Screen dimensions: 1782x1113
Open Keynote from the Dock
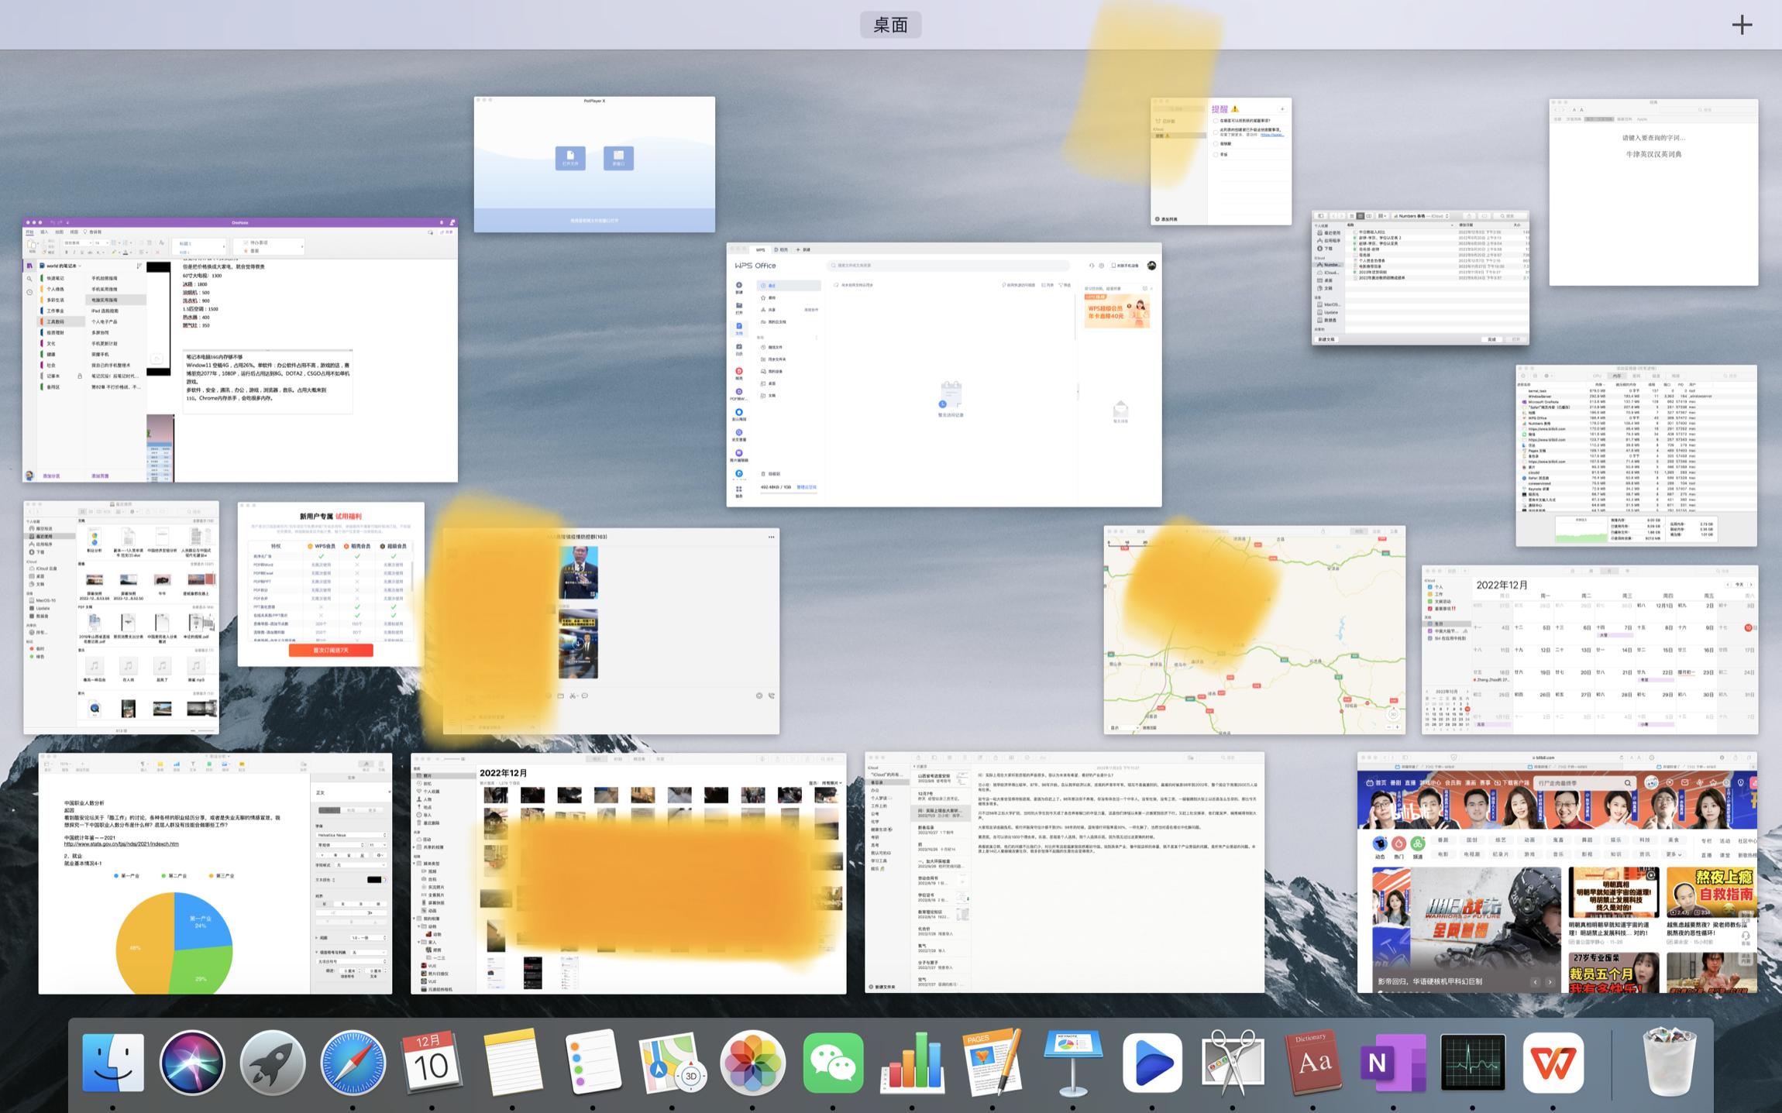click(x=1073, y=1063)
